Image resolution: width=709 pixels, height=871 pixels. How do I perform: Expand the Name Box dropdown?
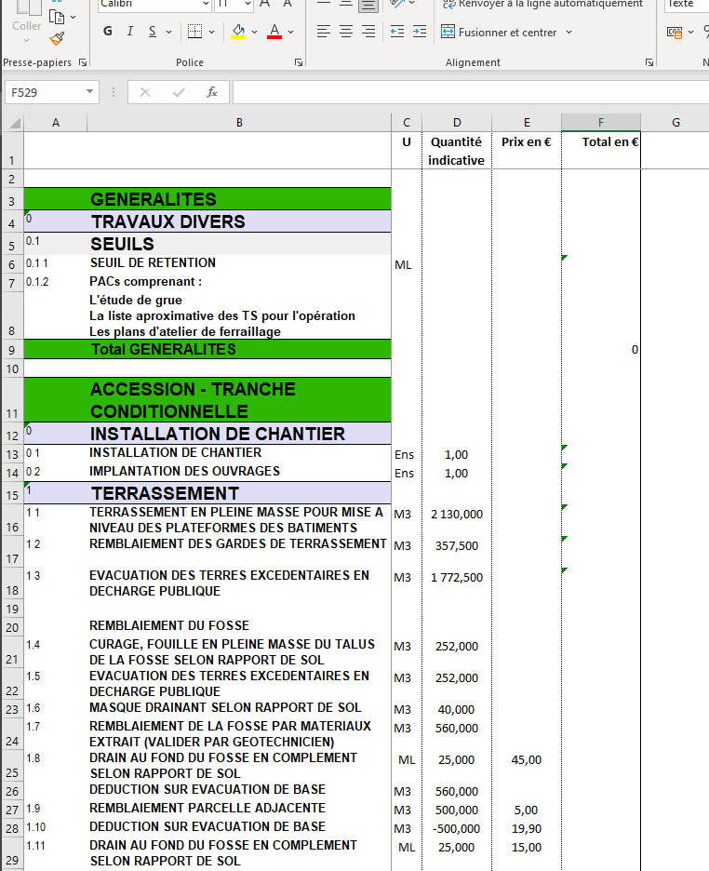[89, 91]
